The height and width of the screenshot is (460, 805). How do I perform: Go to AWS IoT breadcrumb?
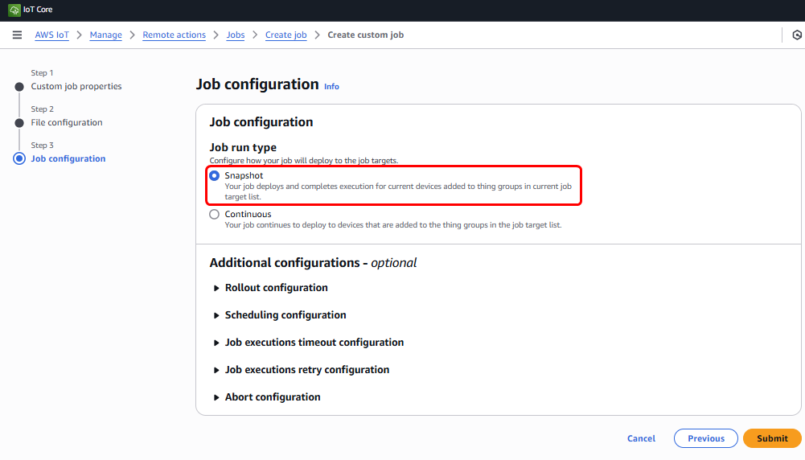click(x=51, y=35)
